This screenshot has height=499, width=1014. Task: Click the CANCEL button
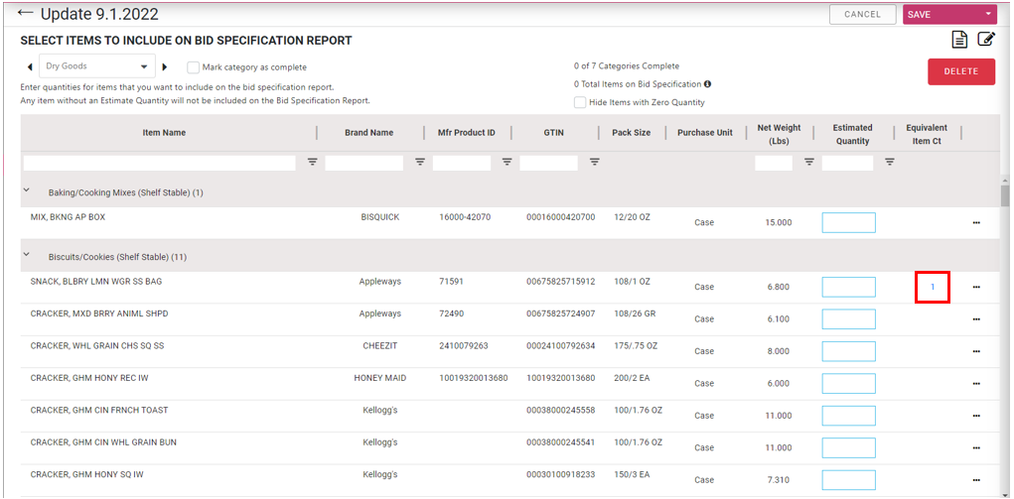863,14
